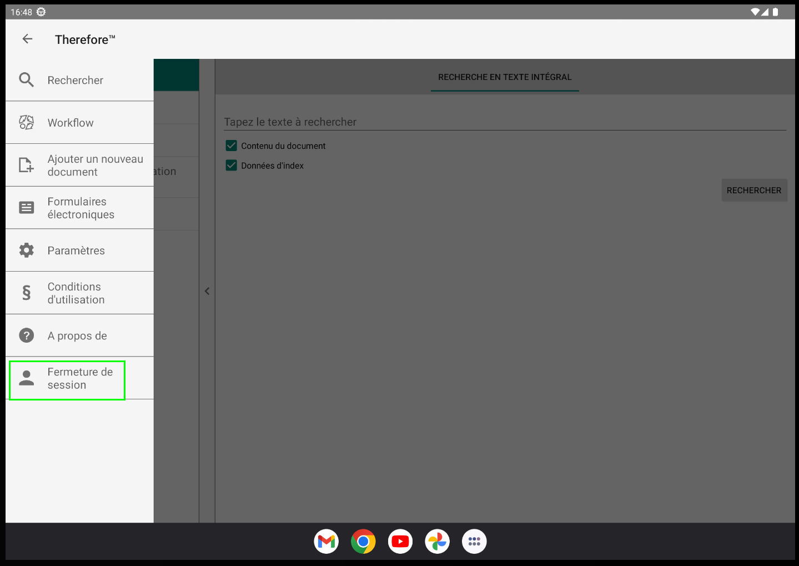
Task: Open Conditions d'utilisation
Action: 79,293
